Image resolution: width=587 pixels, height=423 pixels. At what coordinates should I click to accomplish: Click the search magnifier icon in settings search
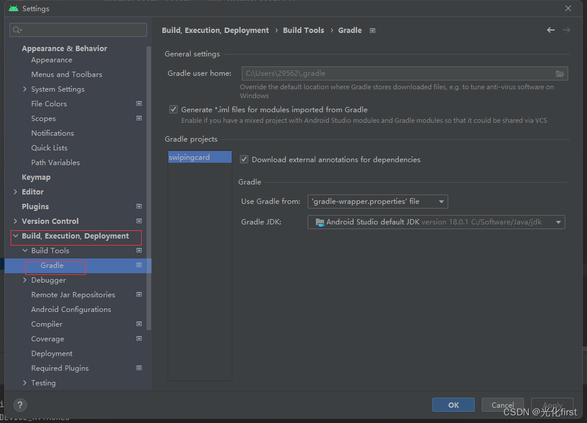[x=17, y=30]
